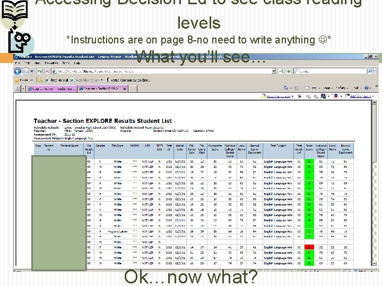Click in the browser search box
Screen dimensions: 382x286
[330, 71]
